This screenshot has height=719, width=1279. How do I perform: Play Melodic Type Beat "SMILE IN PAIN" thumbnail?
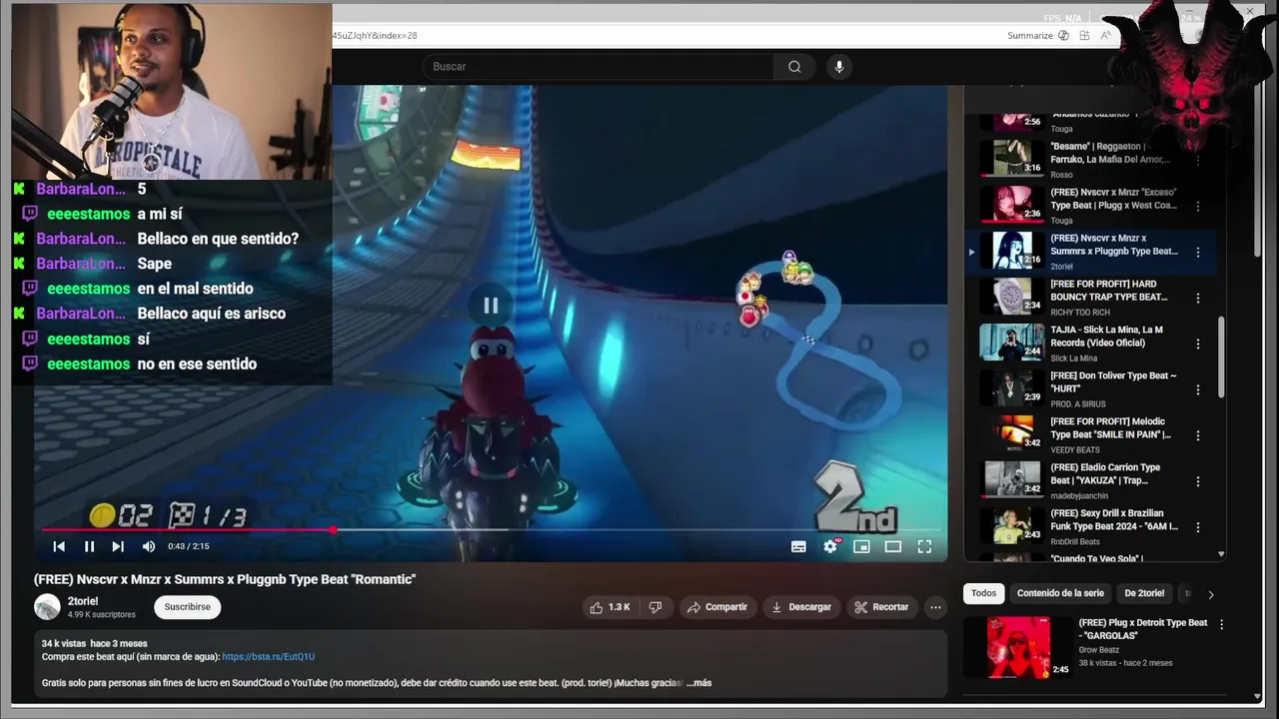[x=1011, y=433]
